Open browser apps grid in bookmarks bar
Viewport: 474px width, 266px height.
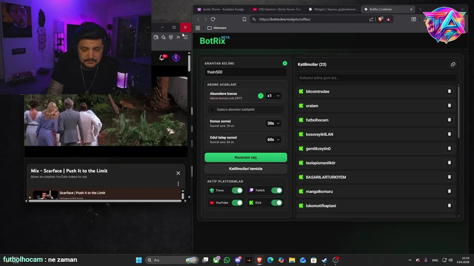coord(198,28)
